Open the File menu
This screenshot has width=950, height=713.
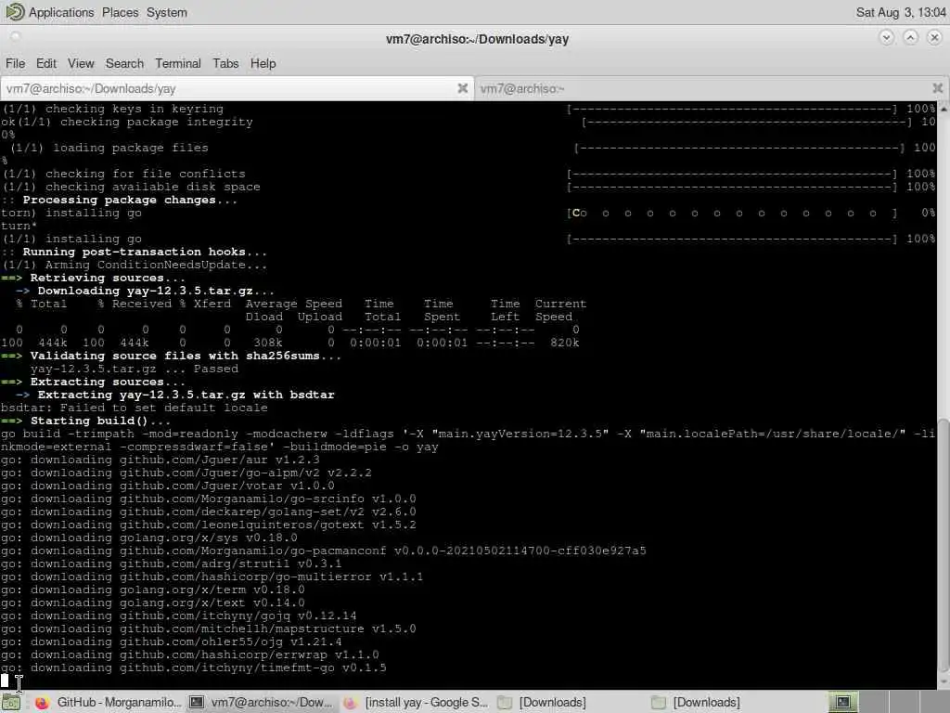click(x=15, y=63)
